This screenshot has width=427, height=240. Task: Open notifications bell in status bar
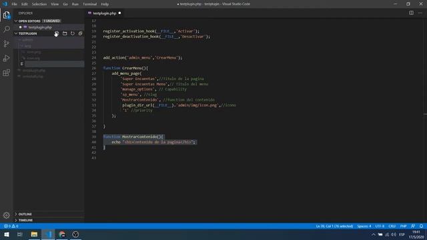tap(421, 226)
